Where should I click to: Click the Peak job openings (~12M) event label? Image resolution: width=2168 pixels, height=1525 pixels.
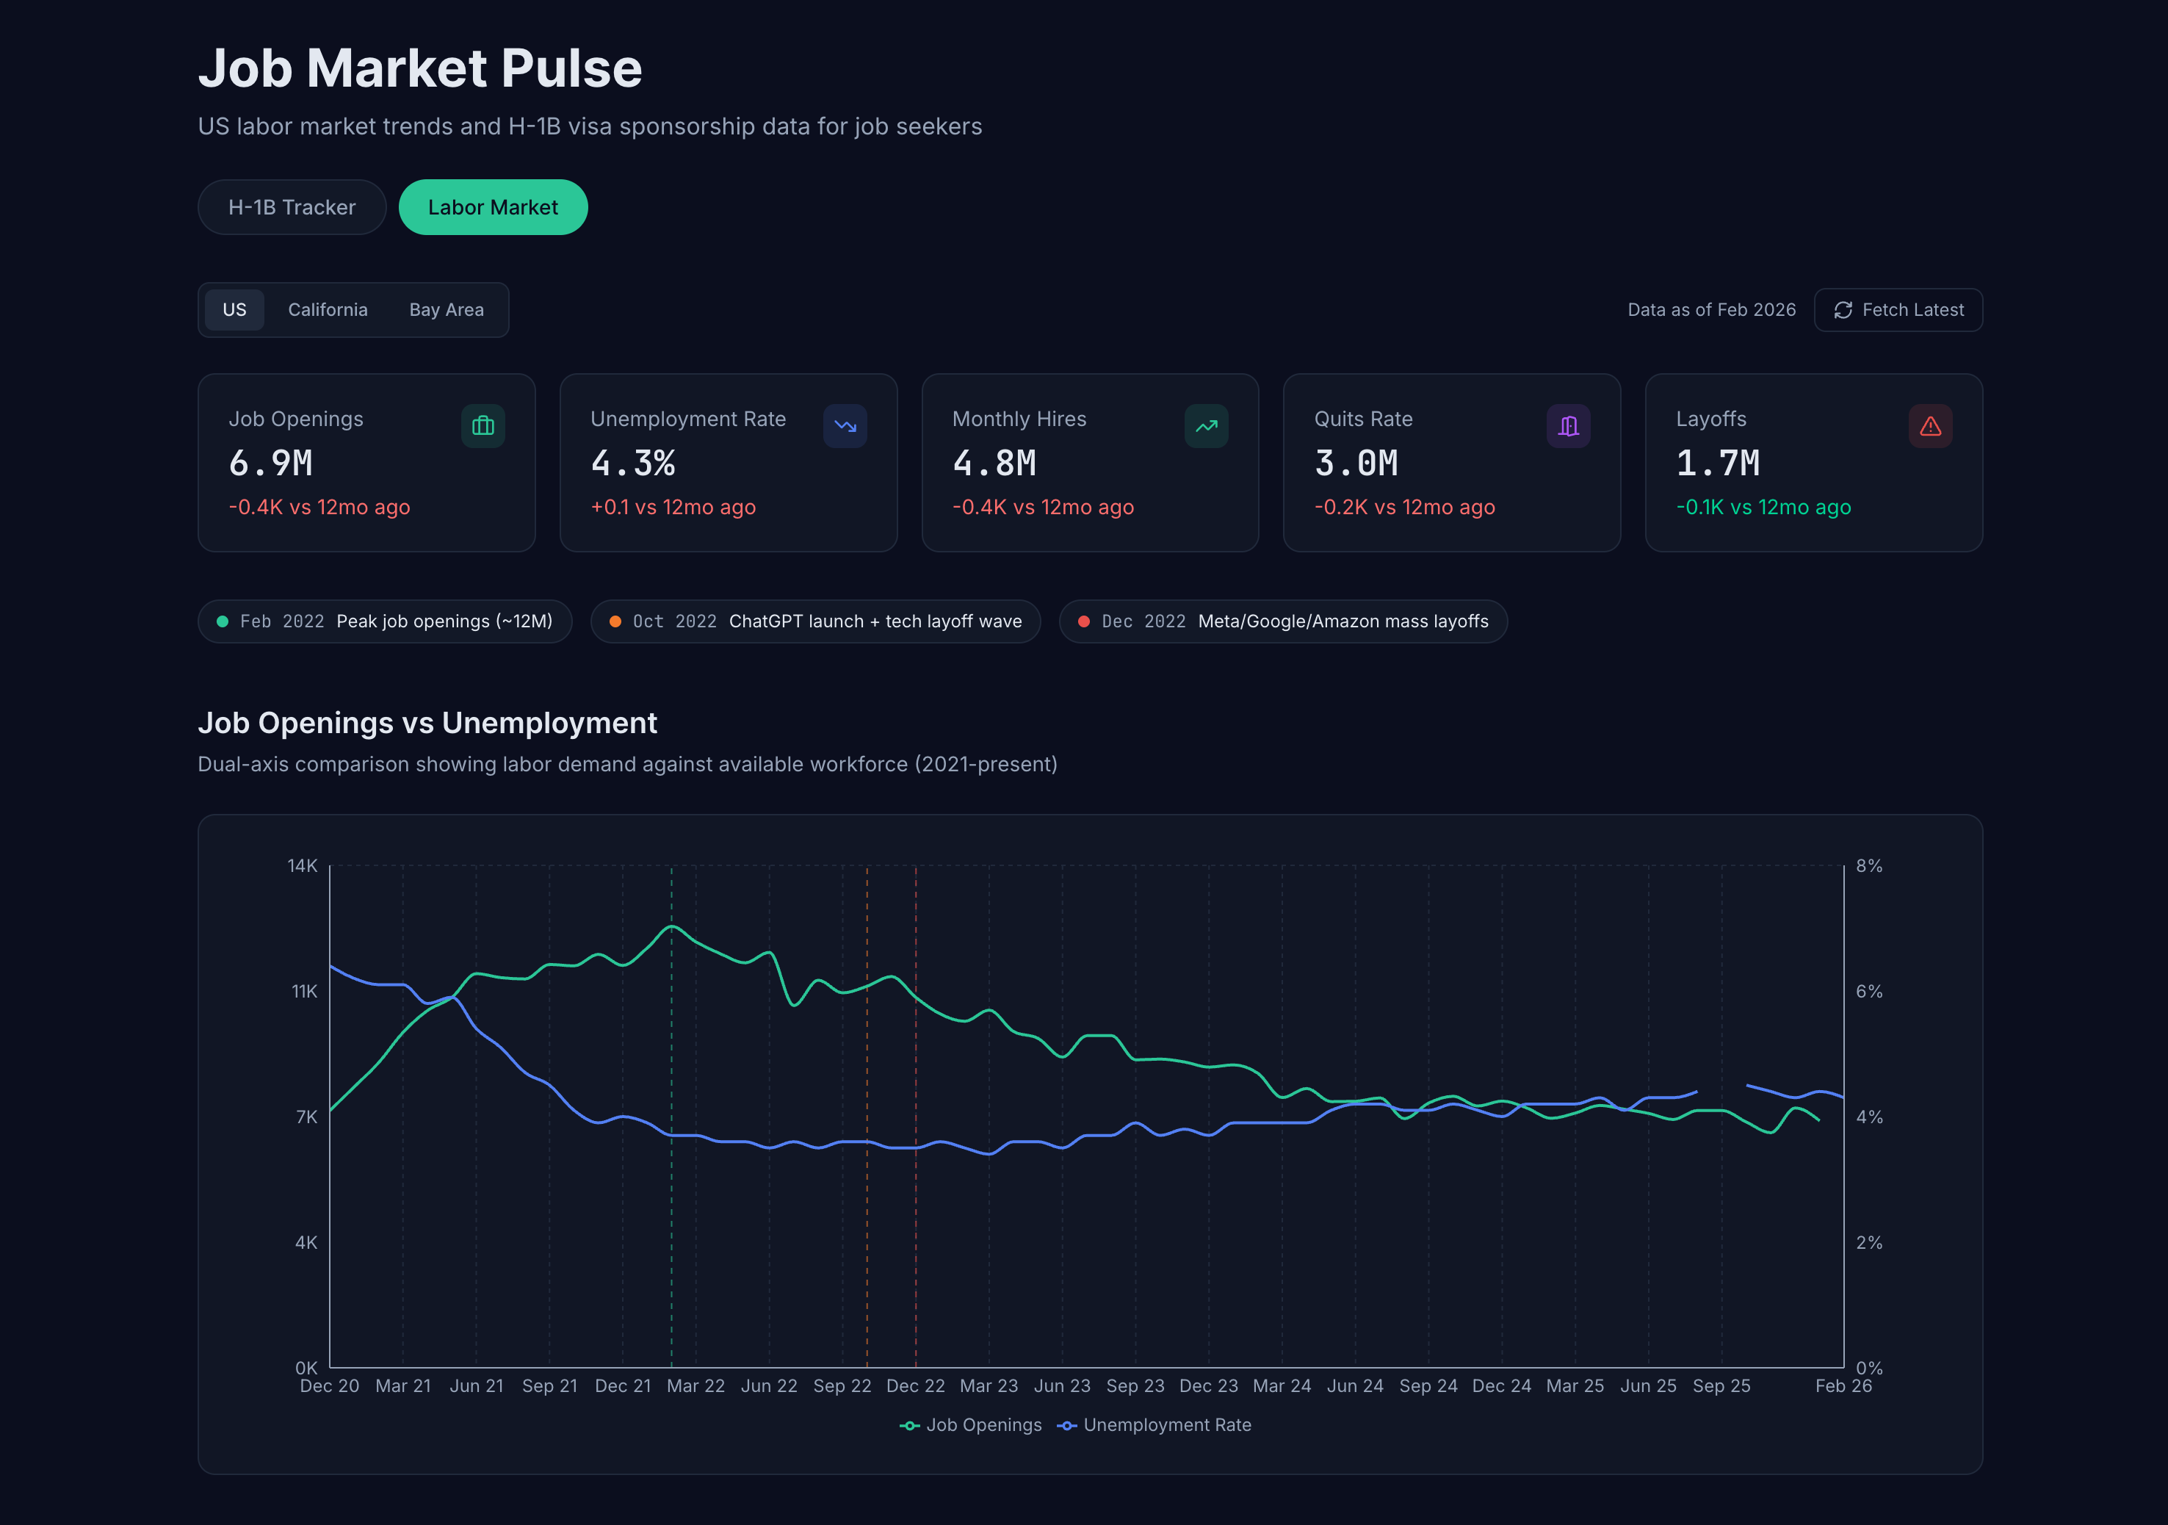click(444, 621)
